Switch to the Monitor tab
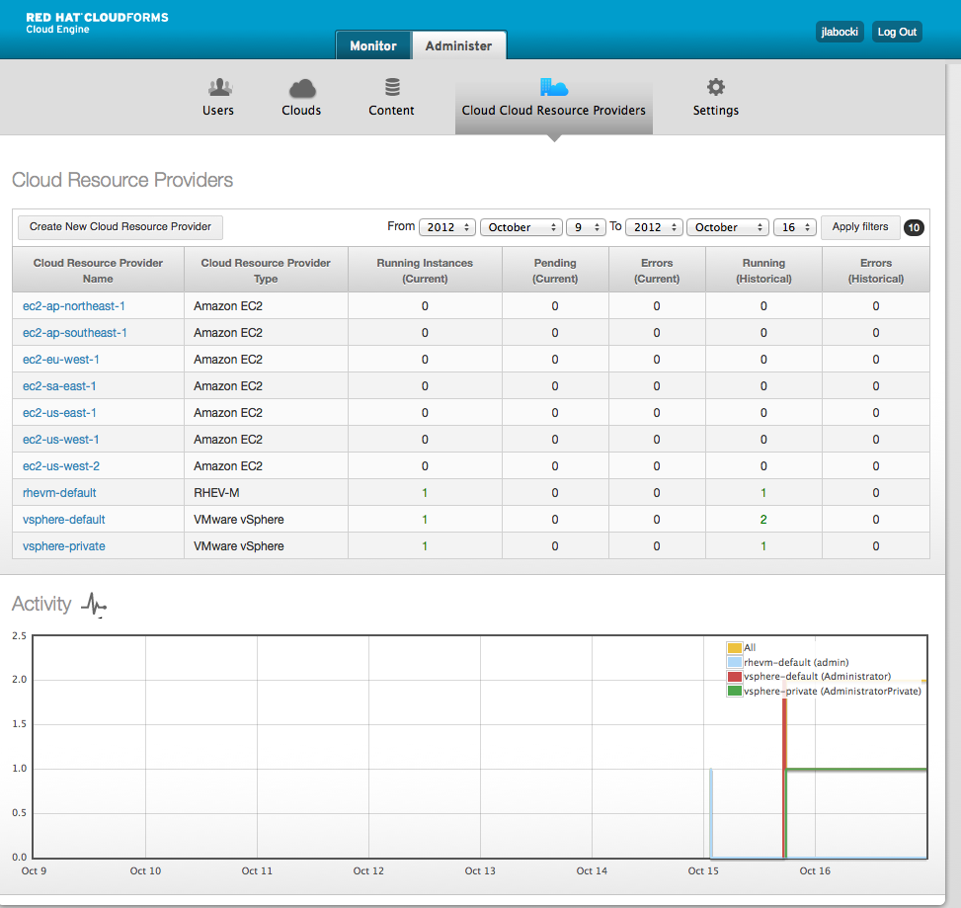 click(x=372, y=45)
